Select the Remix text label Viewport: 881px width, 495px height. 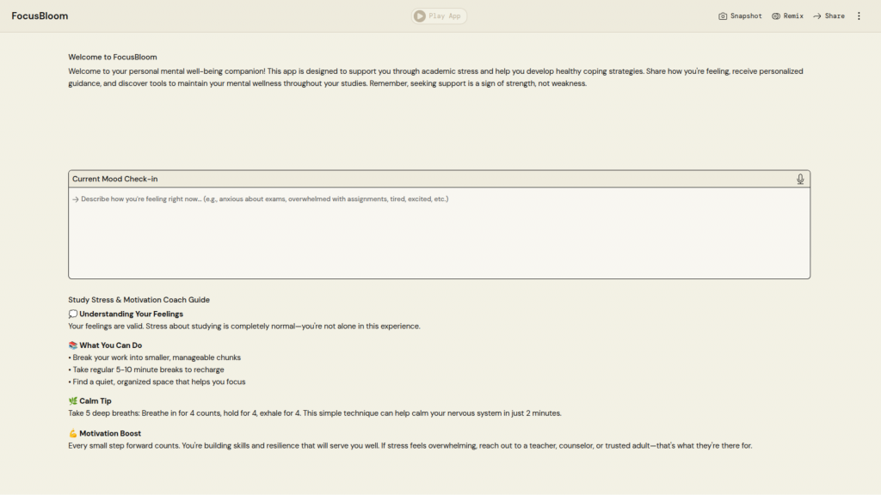[793, 16]
